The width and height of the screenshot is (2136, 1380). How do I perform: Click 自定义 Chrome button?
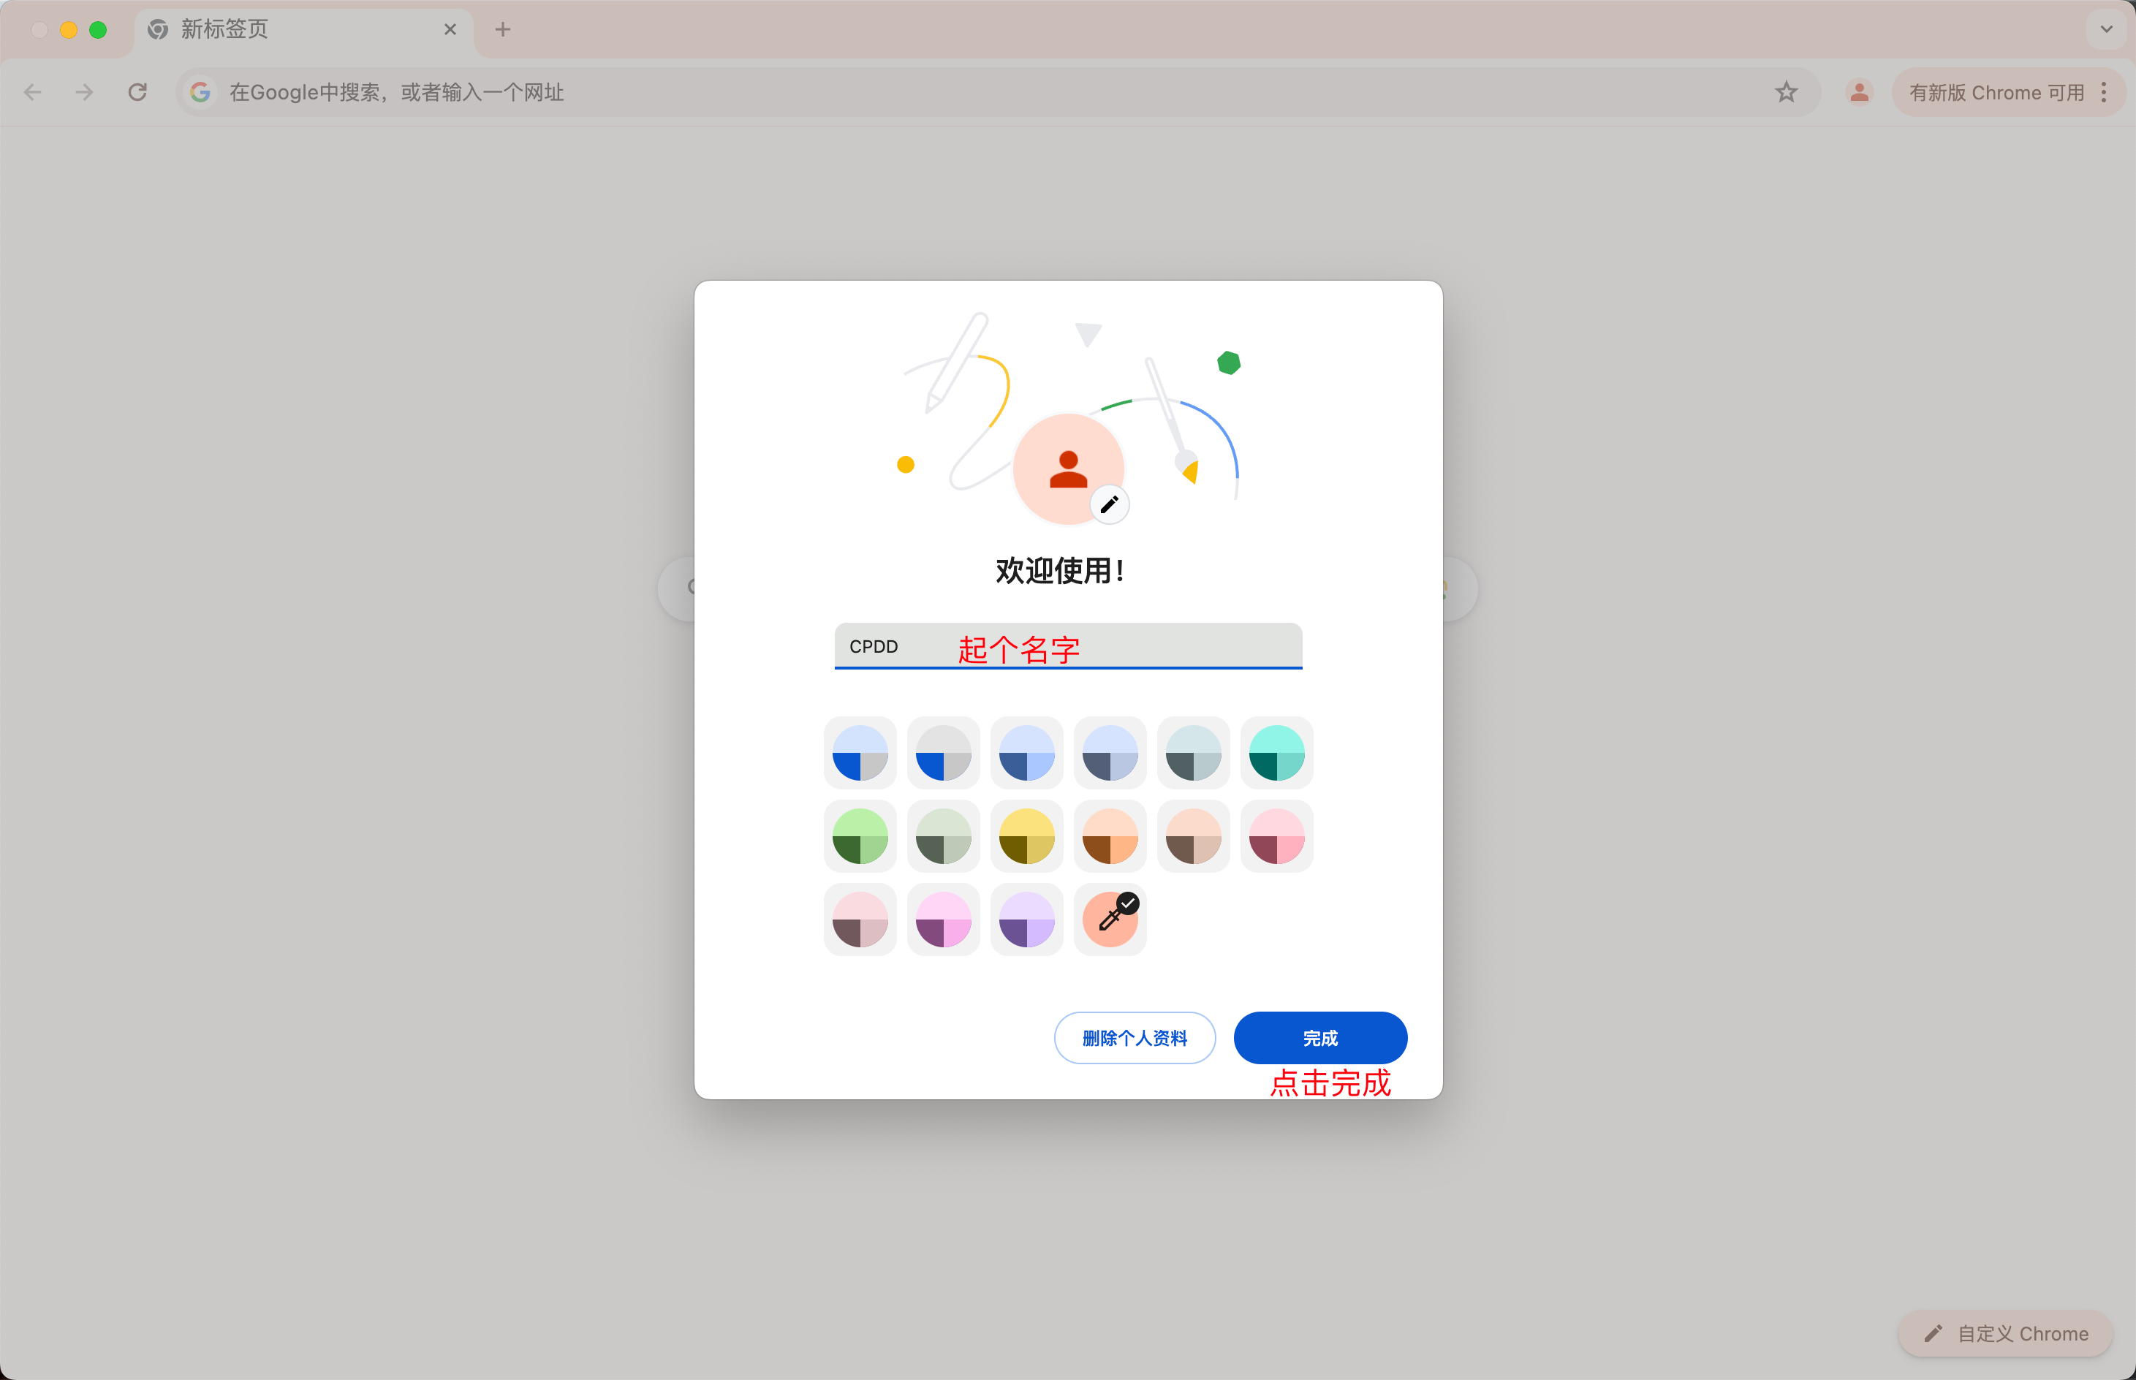click(x=2005, y=1333)
